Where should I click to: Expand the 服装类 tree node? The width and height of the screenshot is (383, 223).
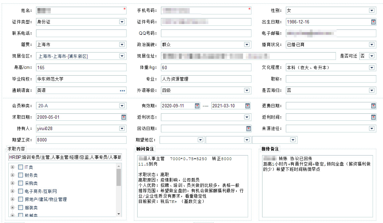(12, 208)
